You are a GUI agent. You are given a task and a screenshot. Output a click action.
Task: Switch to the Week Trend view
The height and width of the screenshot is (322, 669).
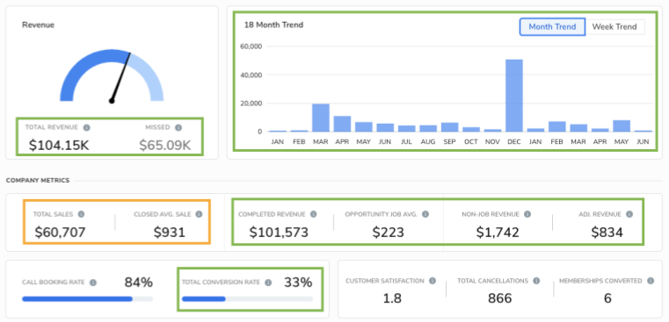point(614,27)
